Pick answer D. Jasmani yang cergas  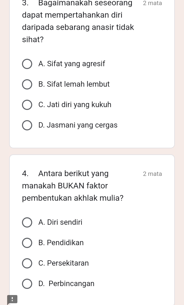click(x=78, y=125)
